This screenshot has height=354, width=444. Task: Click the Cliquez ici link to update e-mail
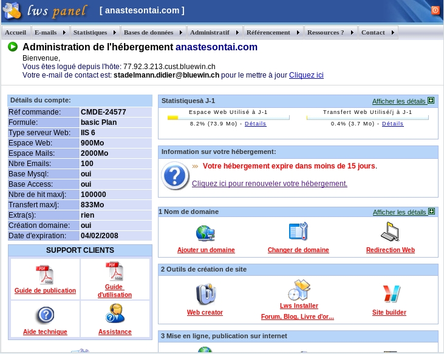click(x=306, y=75)
